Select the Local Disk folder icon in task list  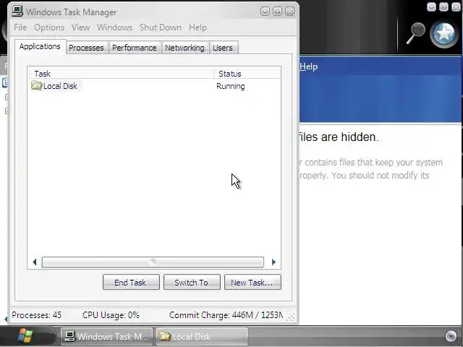click(x=36, y=85)
